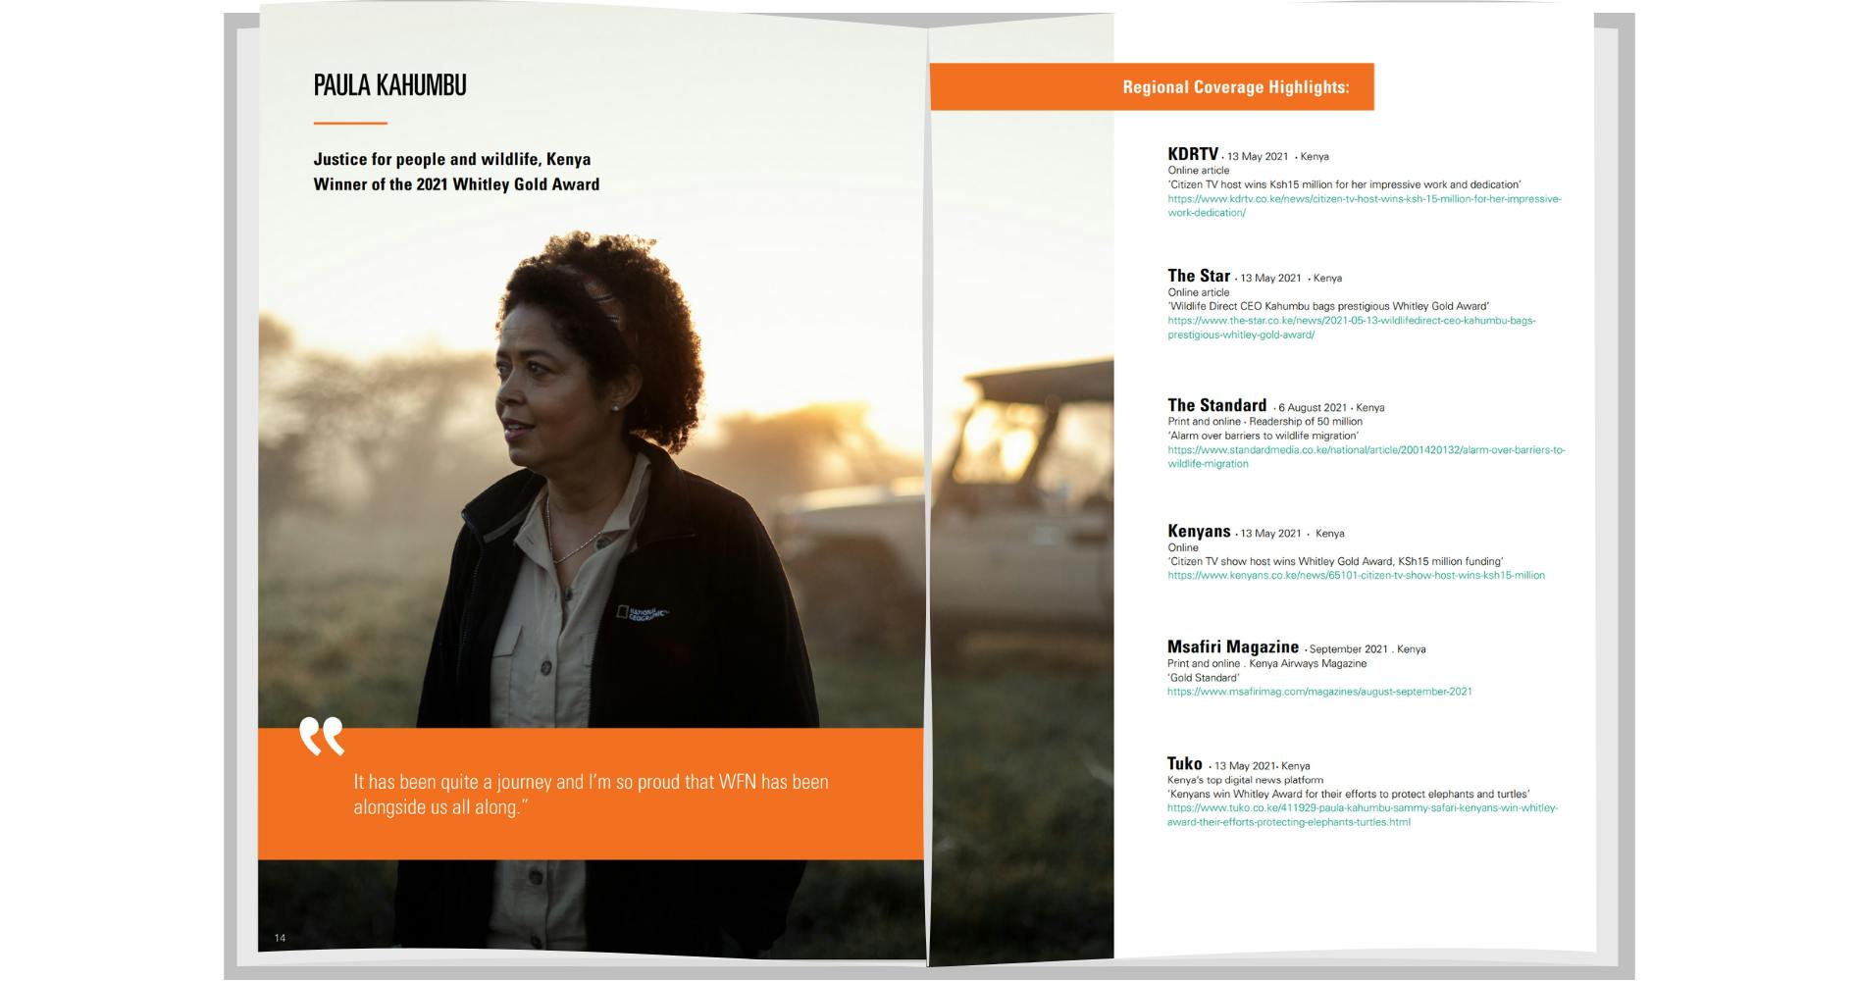Click the PAULA KAHUMBU heading

[389, 85]
